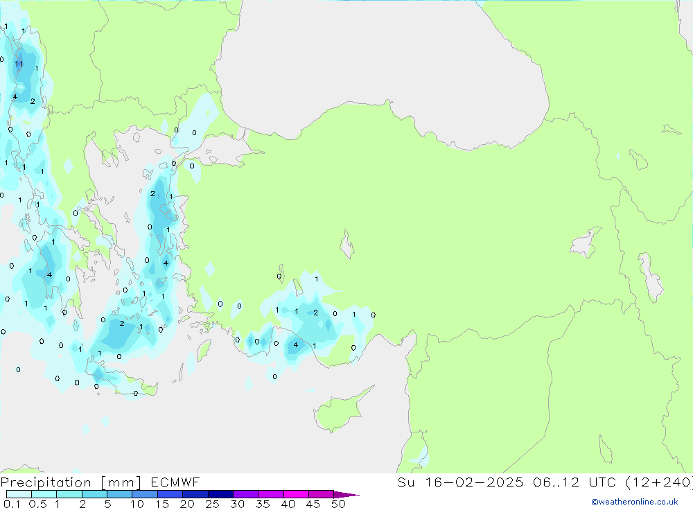This screenshot has width=693, height=508.
Task: Pick the 5–10 mm legend swatch
Action: coord(120,494)
